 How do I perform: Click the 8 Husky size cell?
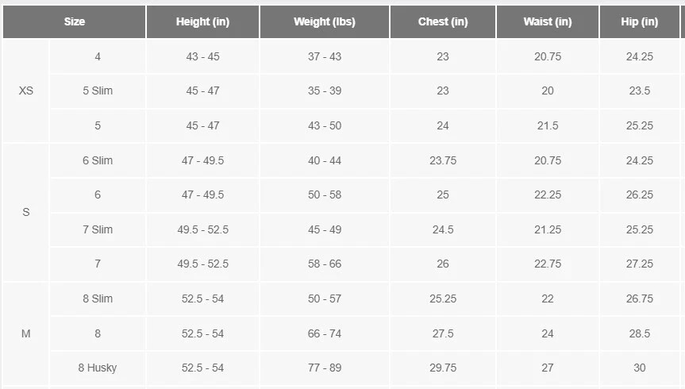pyautogui.click(x=98, y=368)
